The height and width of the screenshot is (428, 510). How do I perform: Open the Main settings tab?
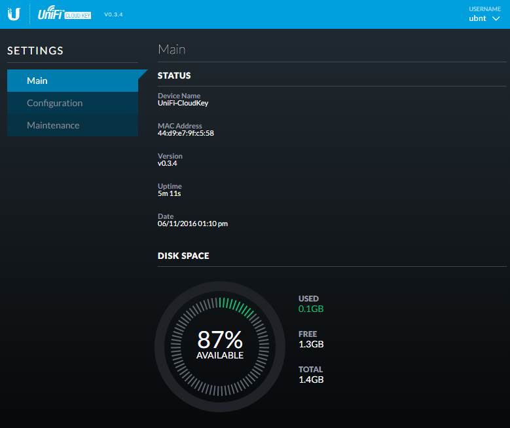(73, 81)
